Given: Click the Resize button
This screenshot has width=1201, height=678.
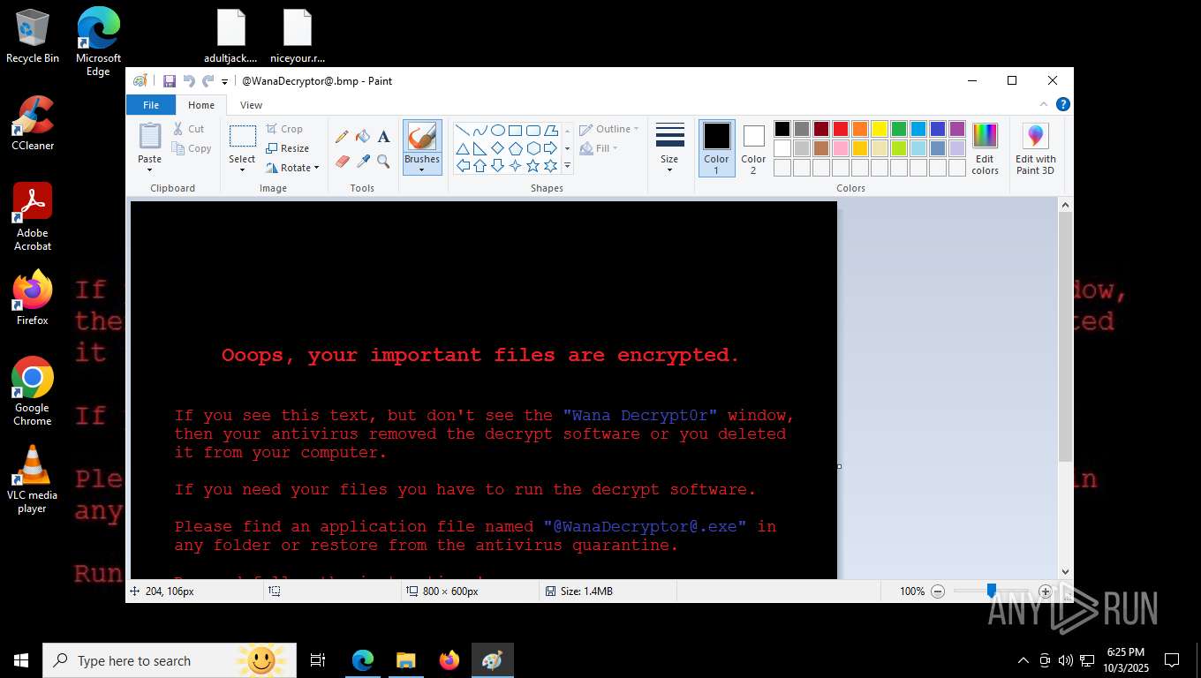Looking at the screenshot, I should tap(287, 148).
